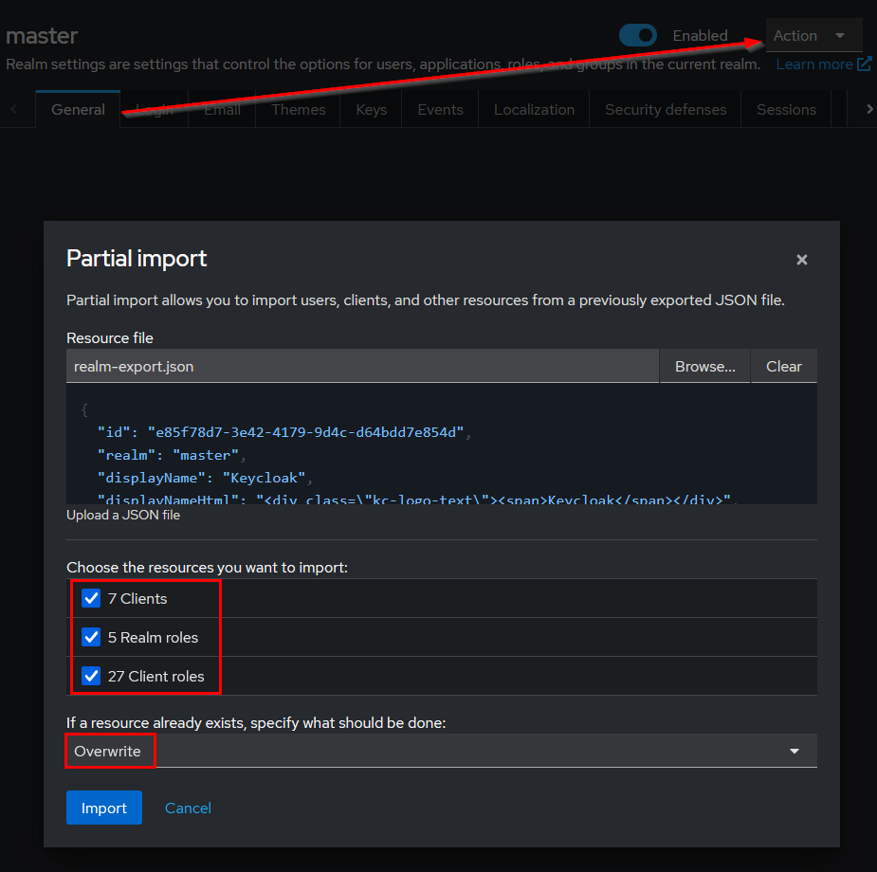Cancel the partial import

tap(188, 808)
